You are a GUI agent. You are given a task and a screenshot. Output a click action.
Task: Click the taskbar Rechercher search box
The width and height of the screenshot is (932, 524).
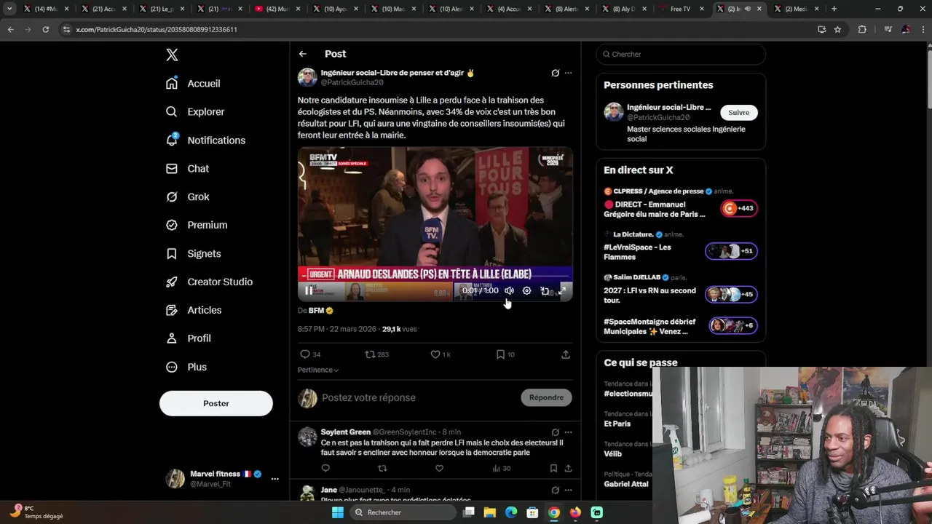(x=403, y=512)
